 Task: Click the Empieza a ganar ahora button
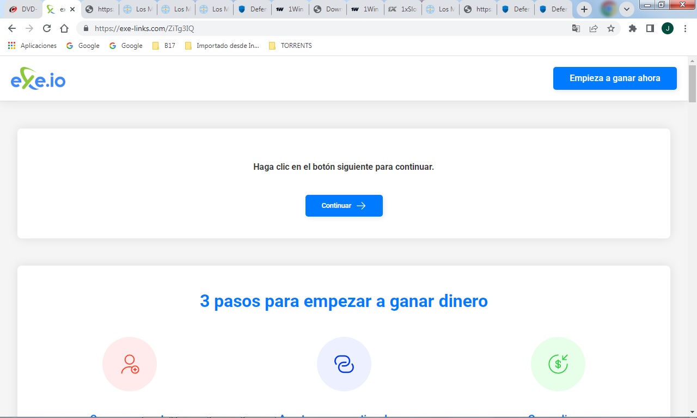pos(615,78)
